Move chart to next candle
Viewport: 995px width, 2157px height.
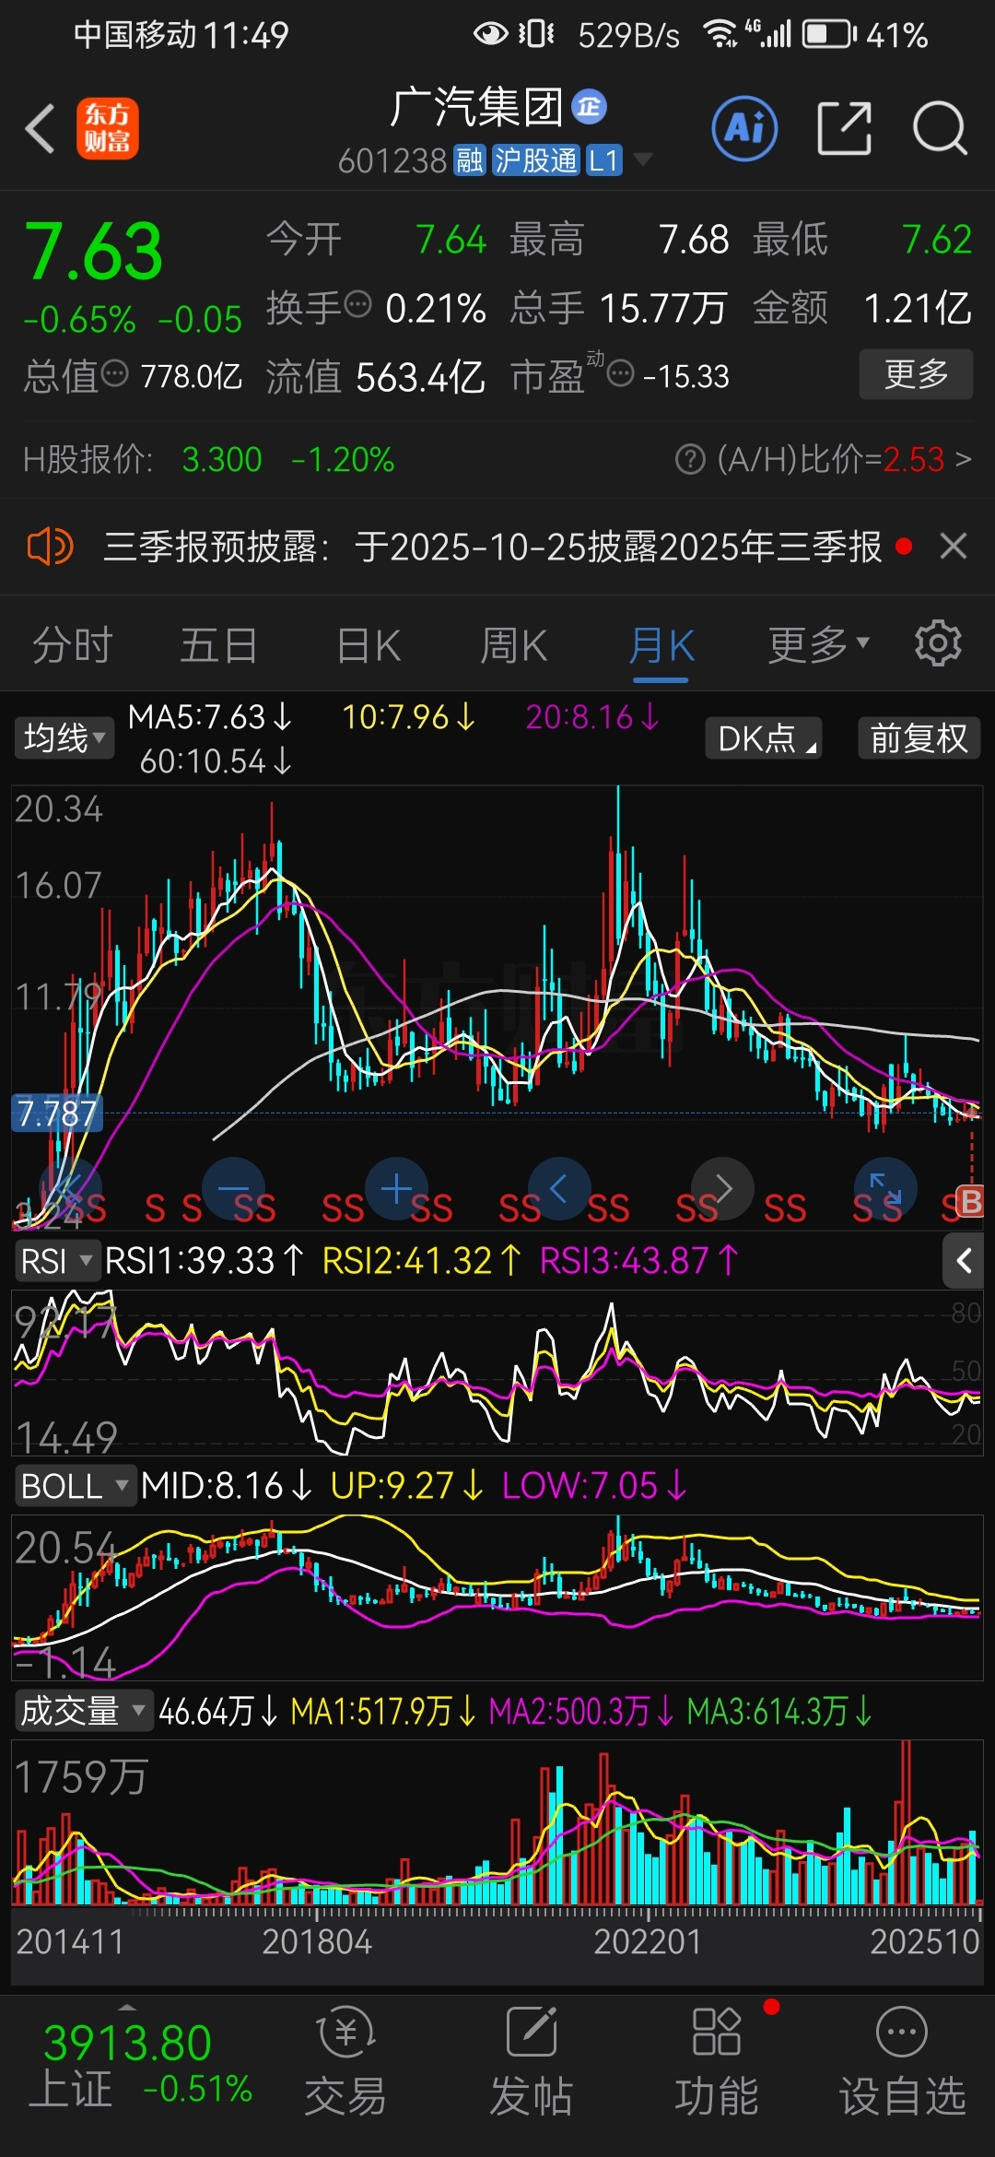723,1189
